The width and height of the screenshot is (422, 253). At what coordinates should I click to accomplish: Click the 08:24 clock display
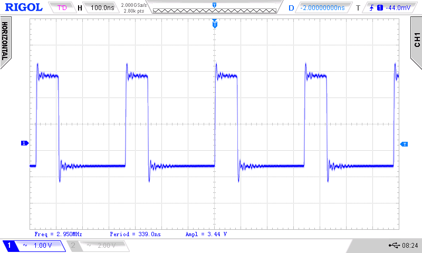pos(410,245)
